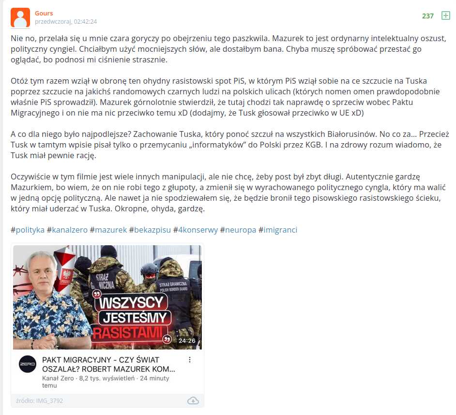
Task: Open the #bekazpisu tag
Action: tap(150, 230)
